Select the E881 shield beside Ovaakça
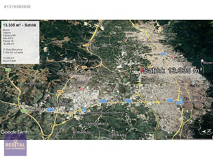This screenshot has height=160, width=213. coord(25,111)
